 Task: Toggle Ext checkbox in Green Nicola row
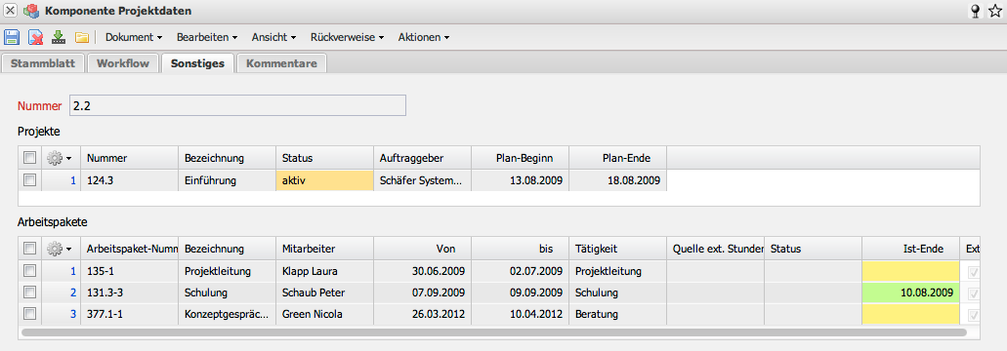coord(974,315)
